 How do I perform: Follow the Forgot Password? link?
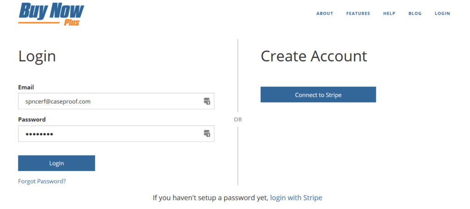(42, 181)
